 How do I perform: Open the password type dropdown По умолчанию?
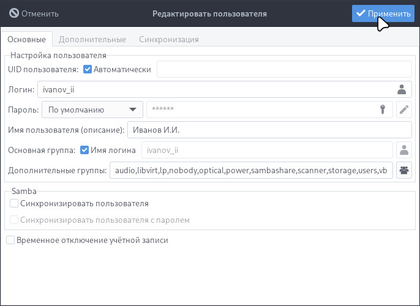(x=92, y=110)
